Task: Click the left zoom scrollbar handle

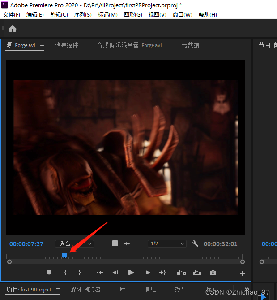Action: click(x=9, y=262)
